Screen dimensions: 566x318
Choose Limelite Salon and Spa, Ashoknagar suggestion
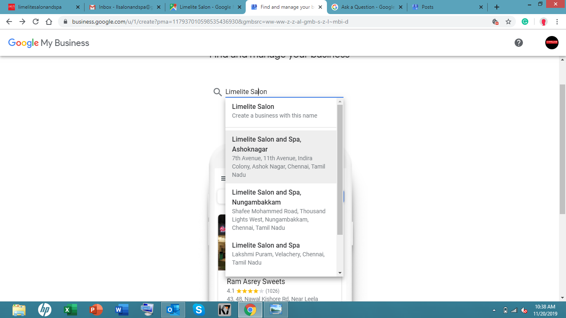pyautogui.click(x=281, y=157)
